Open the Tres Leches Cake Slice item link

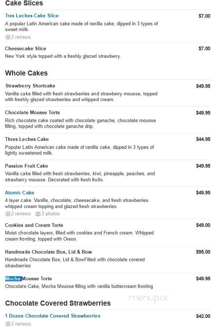pos(32,16)
